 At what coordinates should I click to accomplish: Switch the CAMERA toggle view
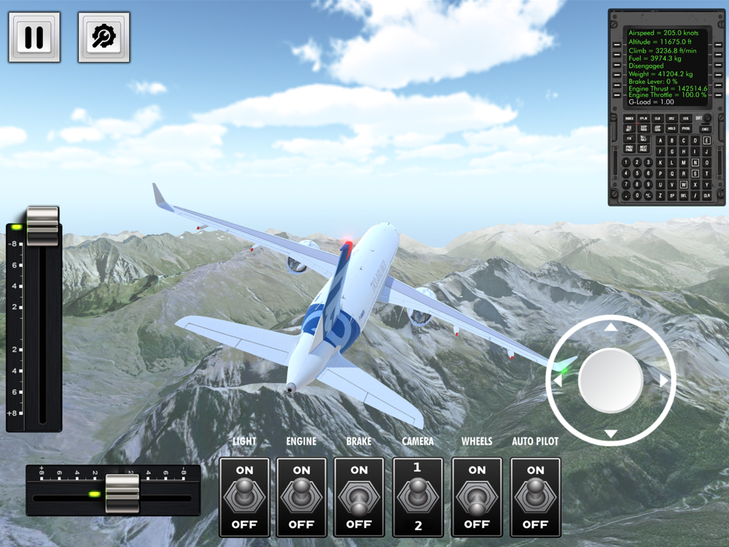(418, 497)
